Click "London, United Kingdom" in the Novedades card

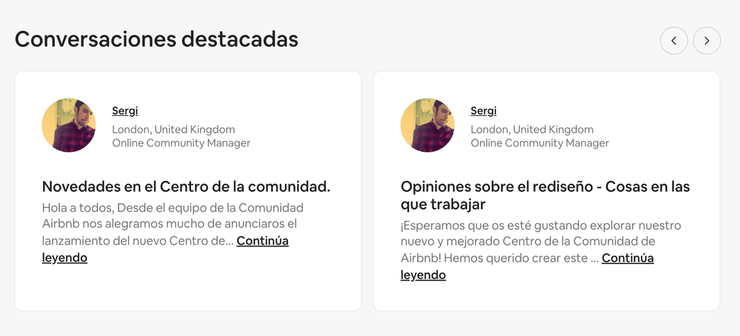click(x=173, y=130)
